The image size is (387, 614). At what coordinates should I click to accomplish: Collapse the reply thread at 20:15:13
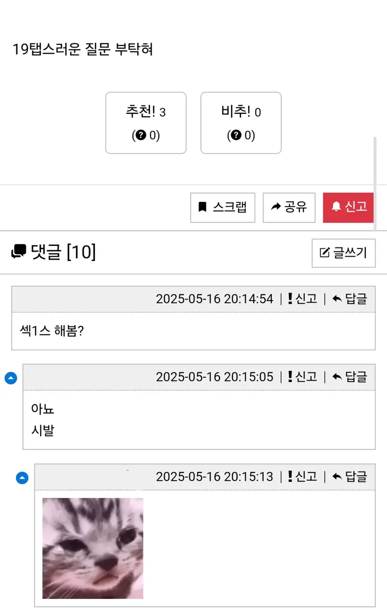click(22, 478)
